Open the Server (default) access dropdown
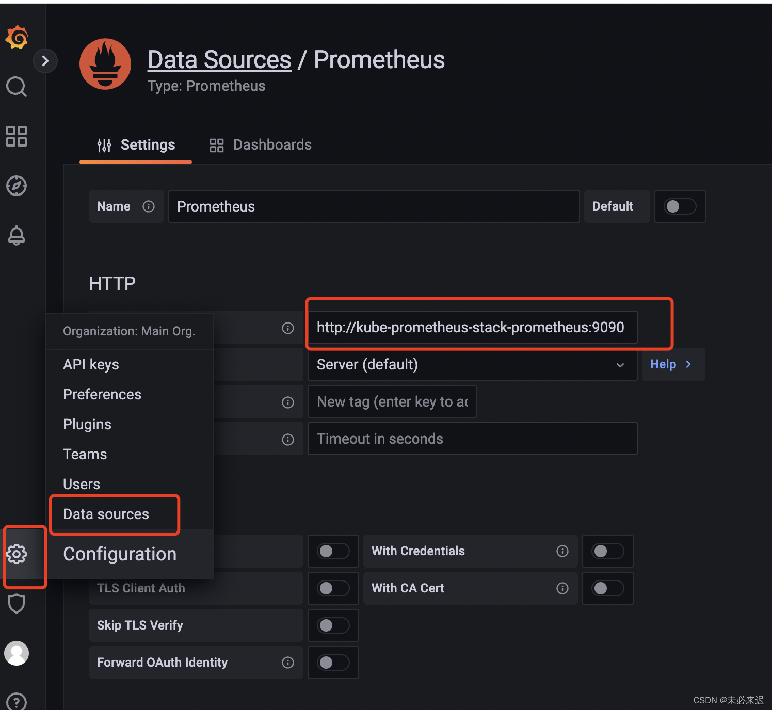 click(x=472, y=364)
